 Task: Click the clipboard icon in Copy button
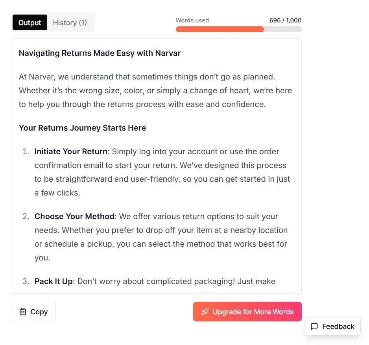click(x=23, y=312)
